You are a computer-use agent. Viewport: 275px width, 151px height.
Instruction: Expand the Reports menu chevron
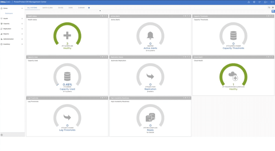pyautogui.click(x=22, y=34)
